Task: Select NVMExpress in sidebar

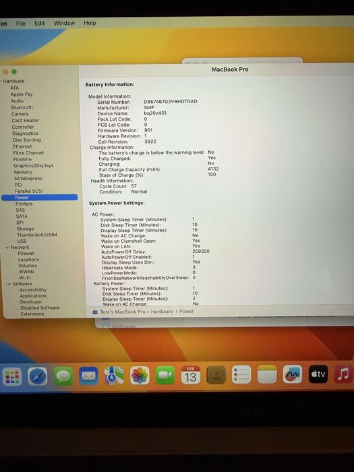Action: click(28, 179)
